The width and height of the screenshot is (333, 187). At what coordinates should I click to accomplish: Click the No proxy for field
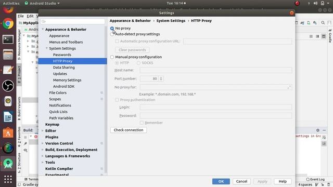[215, 87]
